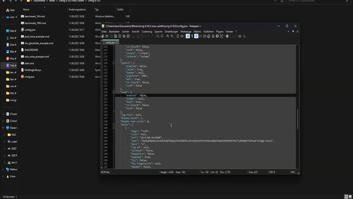353x199 pixels.
Task: Close config.json tab with its x button
Action: [117, 43]
